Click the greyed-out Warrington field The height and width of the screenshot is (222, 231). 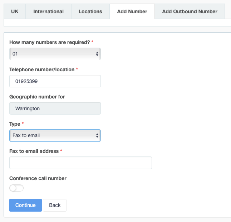coord(55,108)
